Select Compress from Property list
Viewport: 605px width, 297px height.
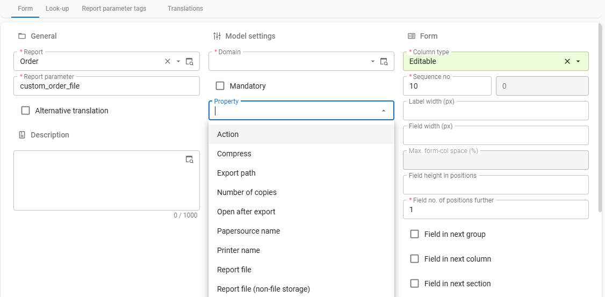coord(301,154)
